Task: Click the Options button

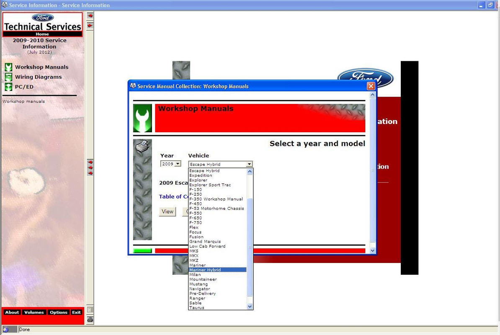Action: pyautogui.click(x=58, y=312)
